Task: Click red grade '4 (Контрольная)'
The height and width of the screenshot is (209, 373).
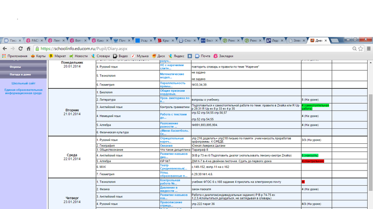Action: 313,161
